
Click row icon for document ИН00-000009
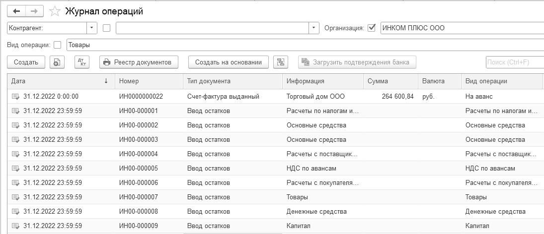click(16, 226)
